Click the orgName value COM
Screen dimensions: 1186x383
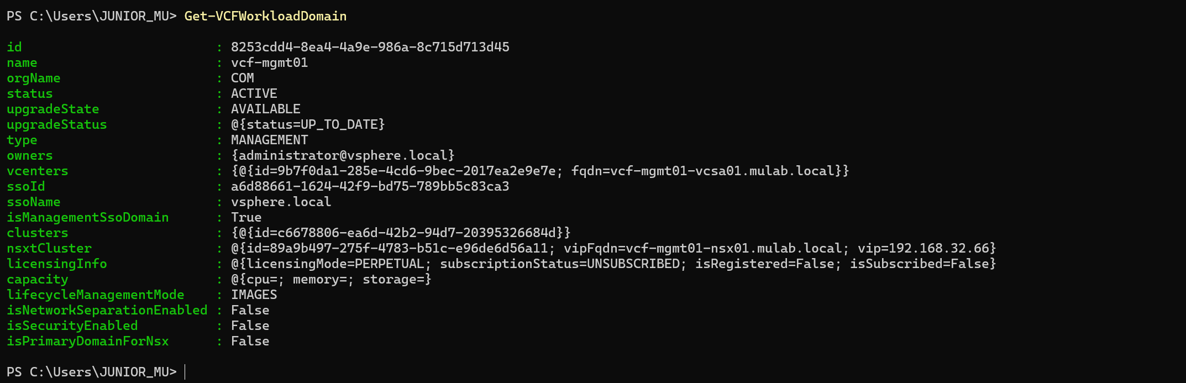(242, 78)
